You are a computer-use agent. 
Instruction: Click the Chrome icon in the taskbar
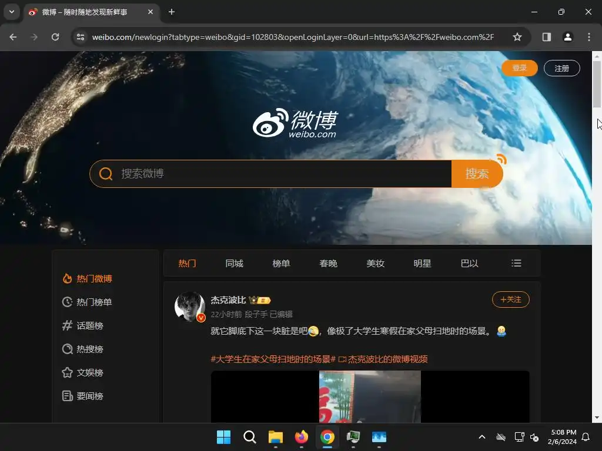tap(327, 437)
